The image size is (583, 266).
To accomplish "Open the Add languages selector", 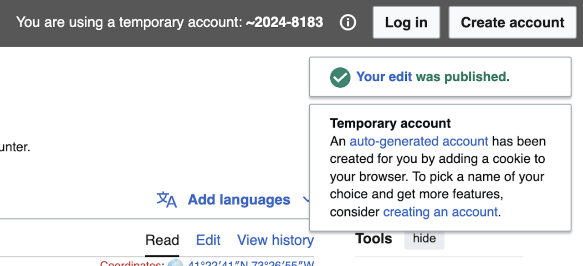I will click(x=239, y=200).
